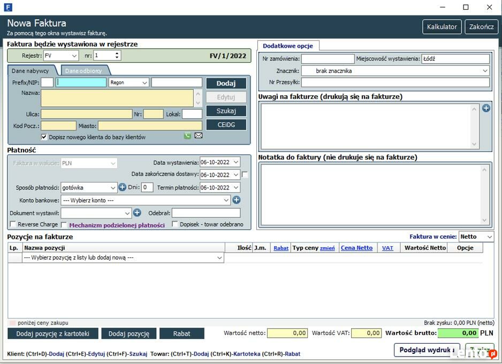Open the Termin płatności date picker

pyautogui.click(x=236, y=187)
